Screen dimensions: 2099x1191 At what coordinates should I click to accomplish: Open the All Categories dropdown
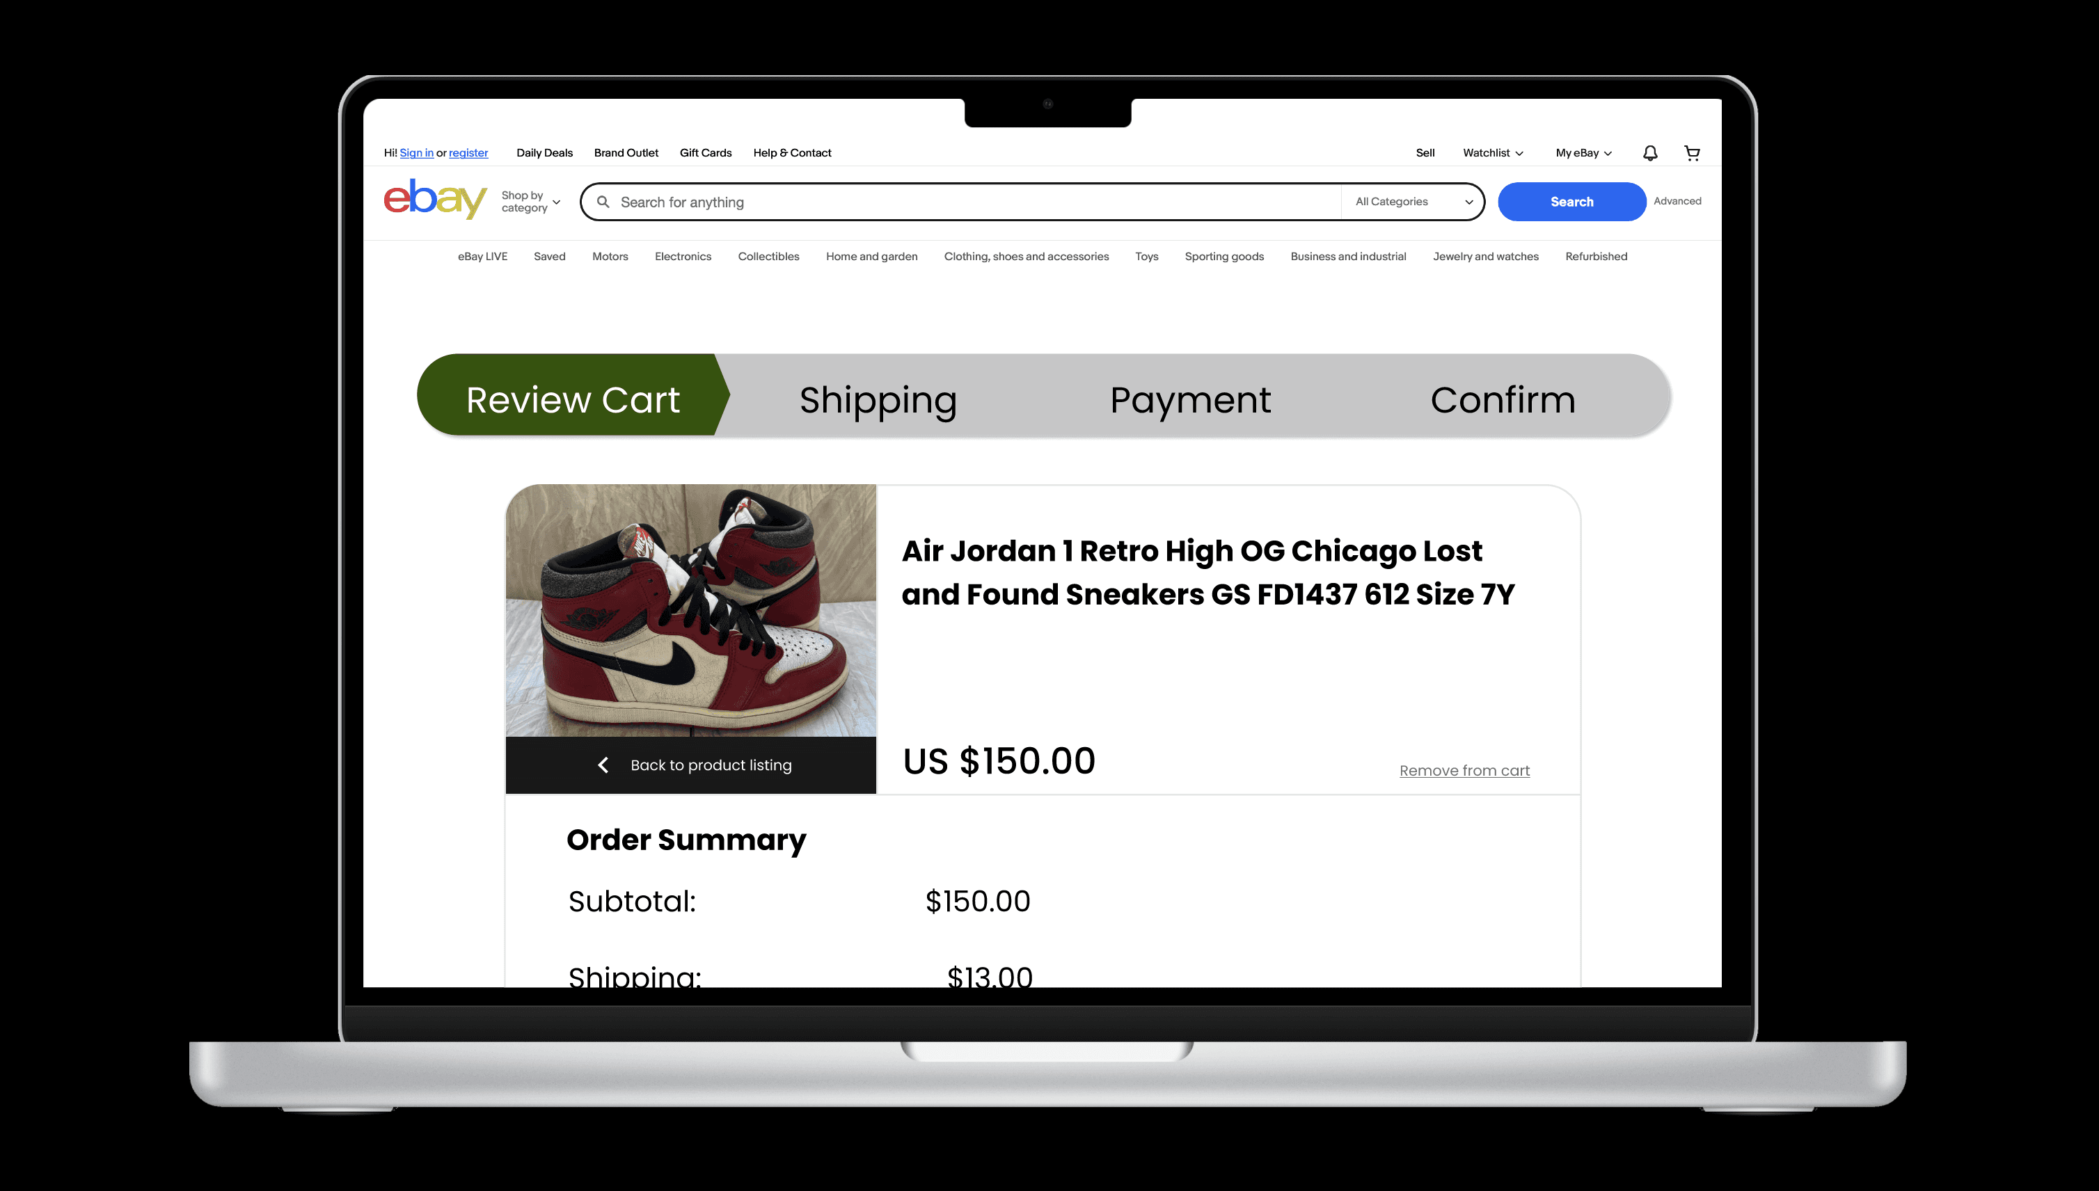(1413, 202)
